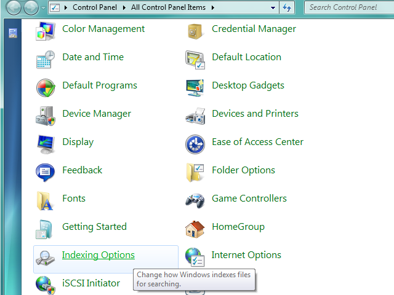Click the Ease of Access Center icon
This screenshot has height=295, width=394.
pos(195,144)
